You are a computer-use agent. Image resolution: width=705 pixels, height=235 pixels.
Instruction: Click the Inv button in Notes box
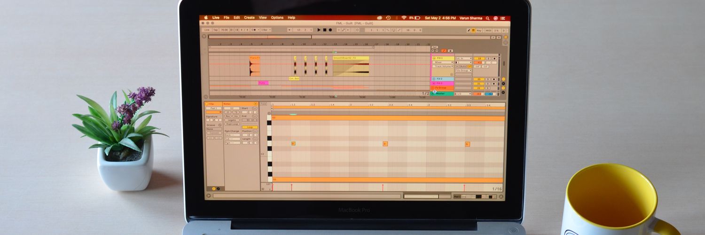click(236, 116)
